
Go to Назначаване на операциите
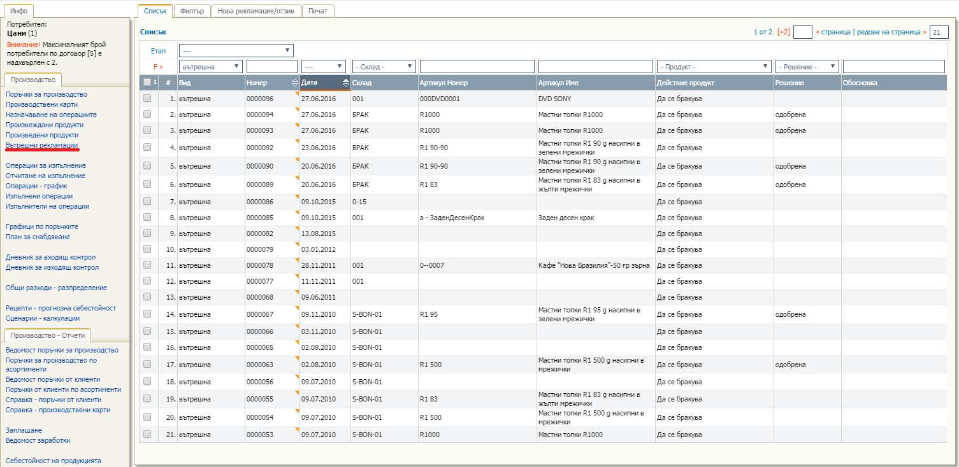(51, 115)
